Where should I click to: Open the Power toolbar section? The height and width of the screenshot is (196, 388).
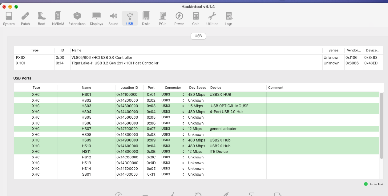click(179, 19)
